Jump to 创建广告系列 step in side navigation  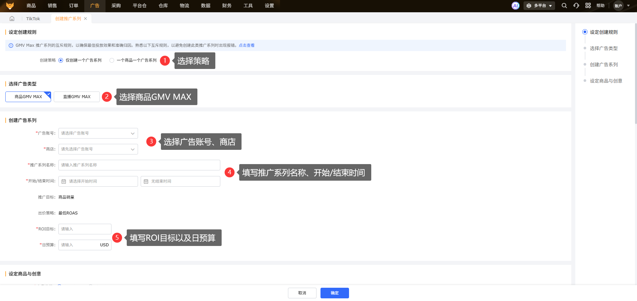603,65
